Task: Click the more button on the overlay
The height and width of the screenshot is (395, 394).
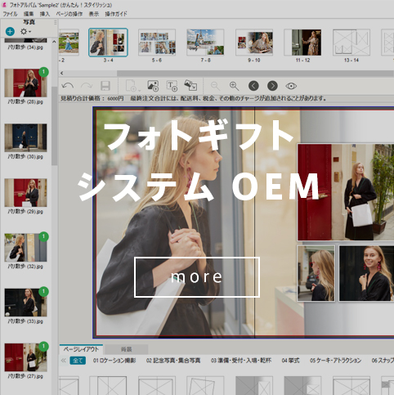Action: [197, 277]
